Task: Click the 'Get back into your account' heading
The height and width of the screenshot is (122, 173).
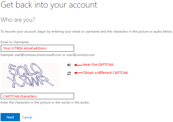Action: 49,5
